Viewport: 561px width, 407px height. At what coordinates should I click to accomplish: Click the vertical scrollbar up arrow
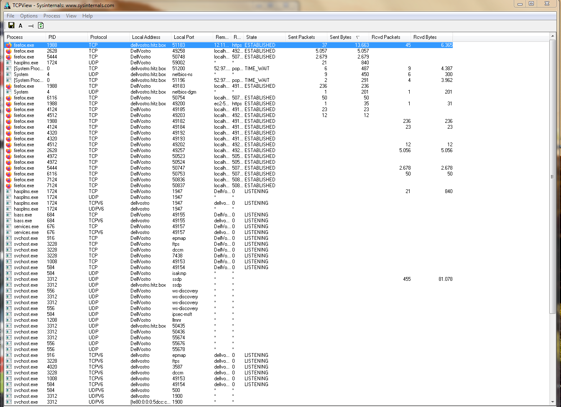click(552, 37)
